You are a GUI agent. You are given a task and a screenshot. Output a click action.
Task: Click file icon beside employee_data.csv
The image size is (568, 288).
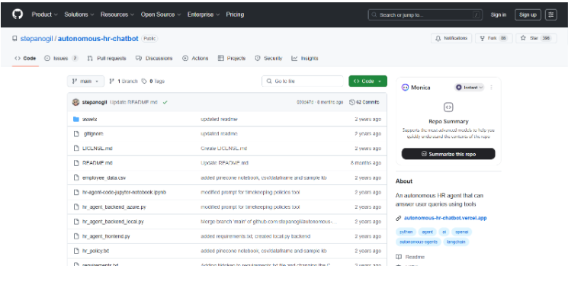76,178
